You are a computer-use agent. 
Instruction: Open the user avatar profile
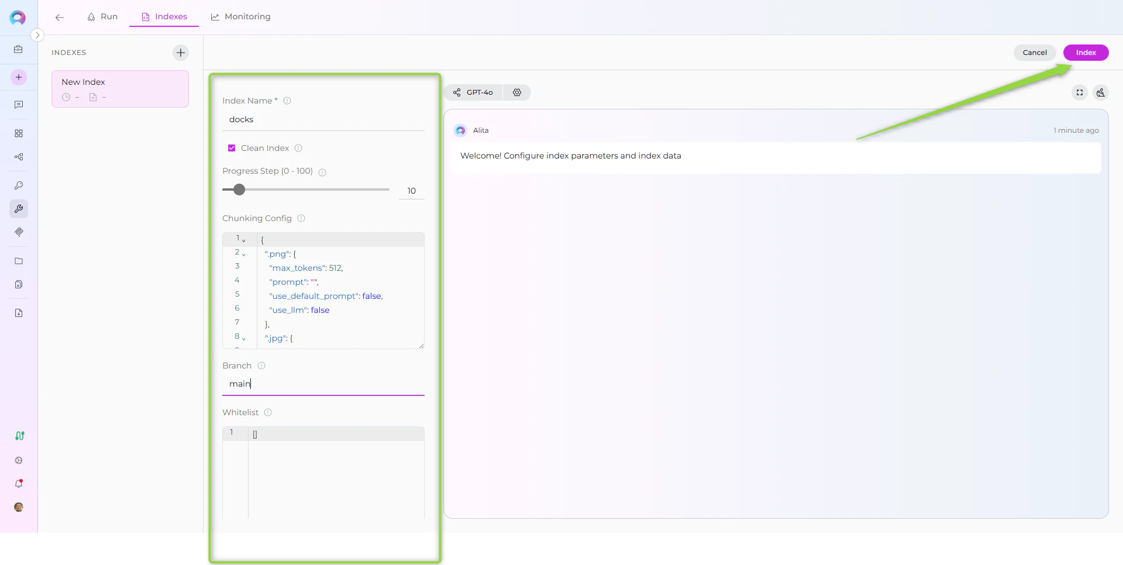tap(19, 507)
